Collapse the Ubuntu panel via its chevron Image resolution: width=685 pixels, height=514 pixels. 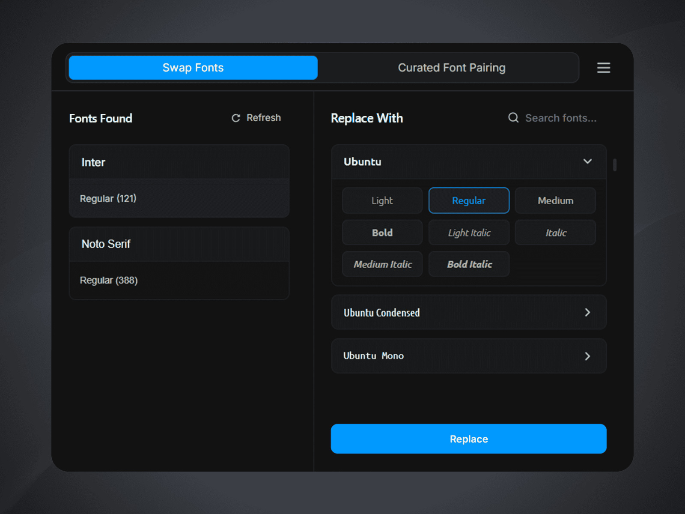pos(587,161)
